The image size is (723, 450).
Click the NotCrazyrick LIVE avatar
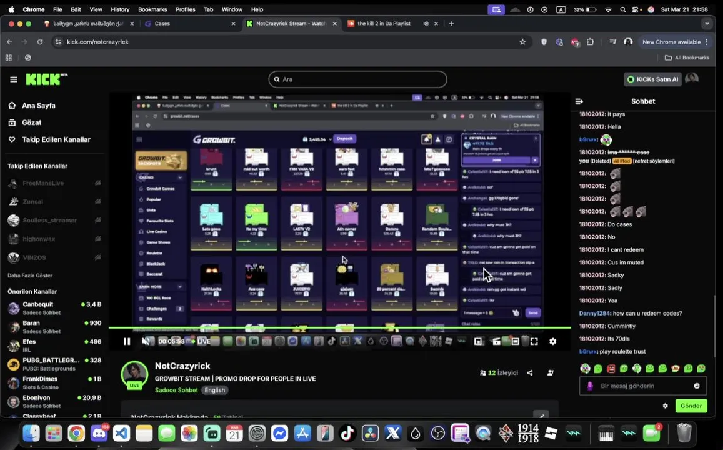click(x=134, y=375)
